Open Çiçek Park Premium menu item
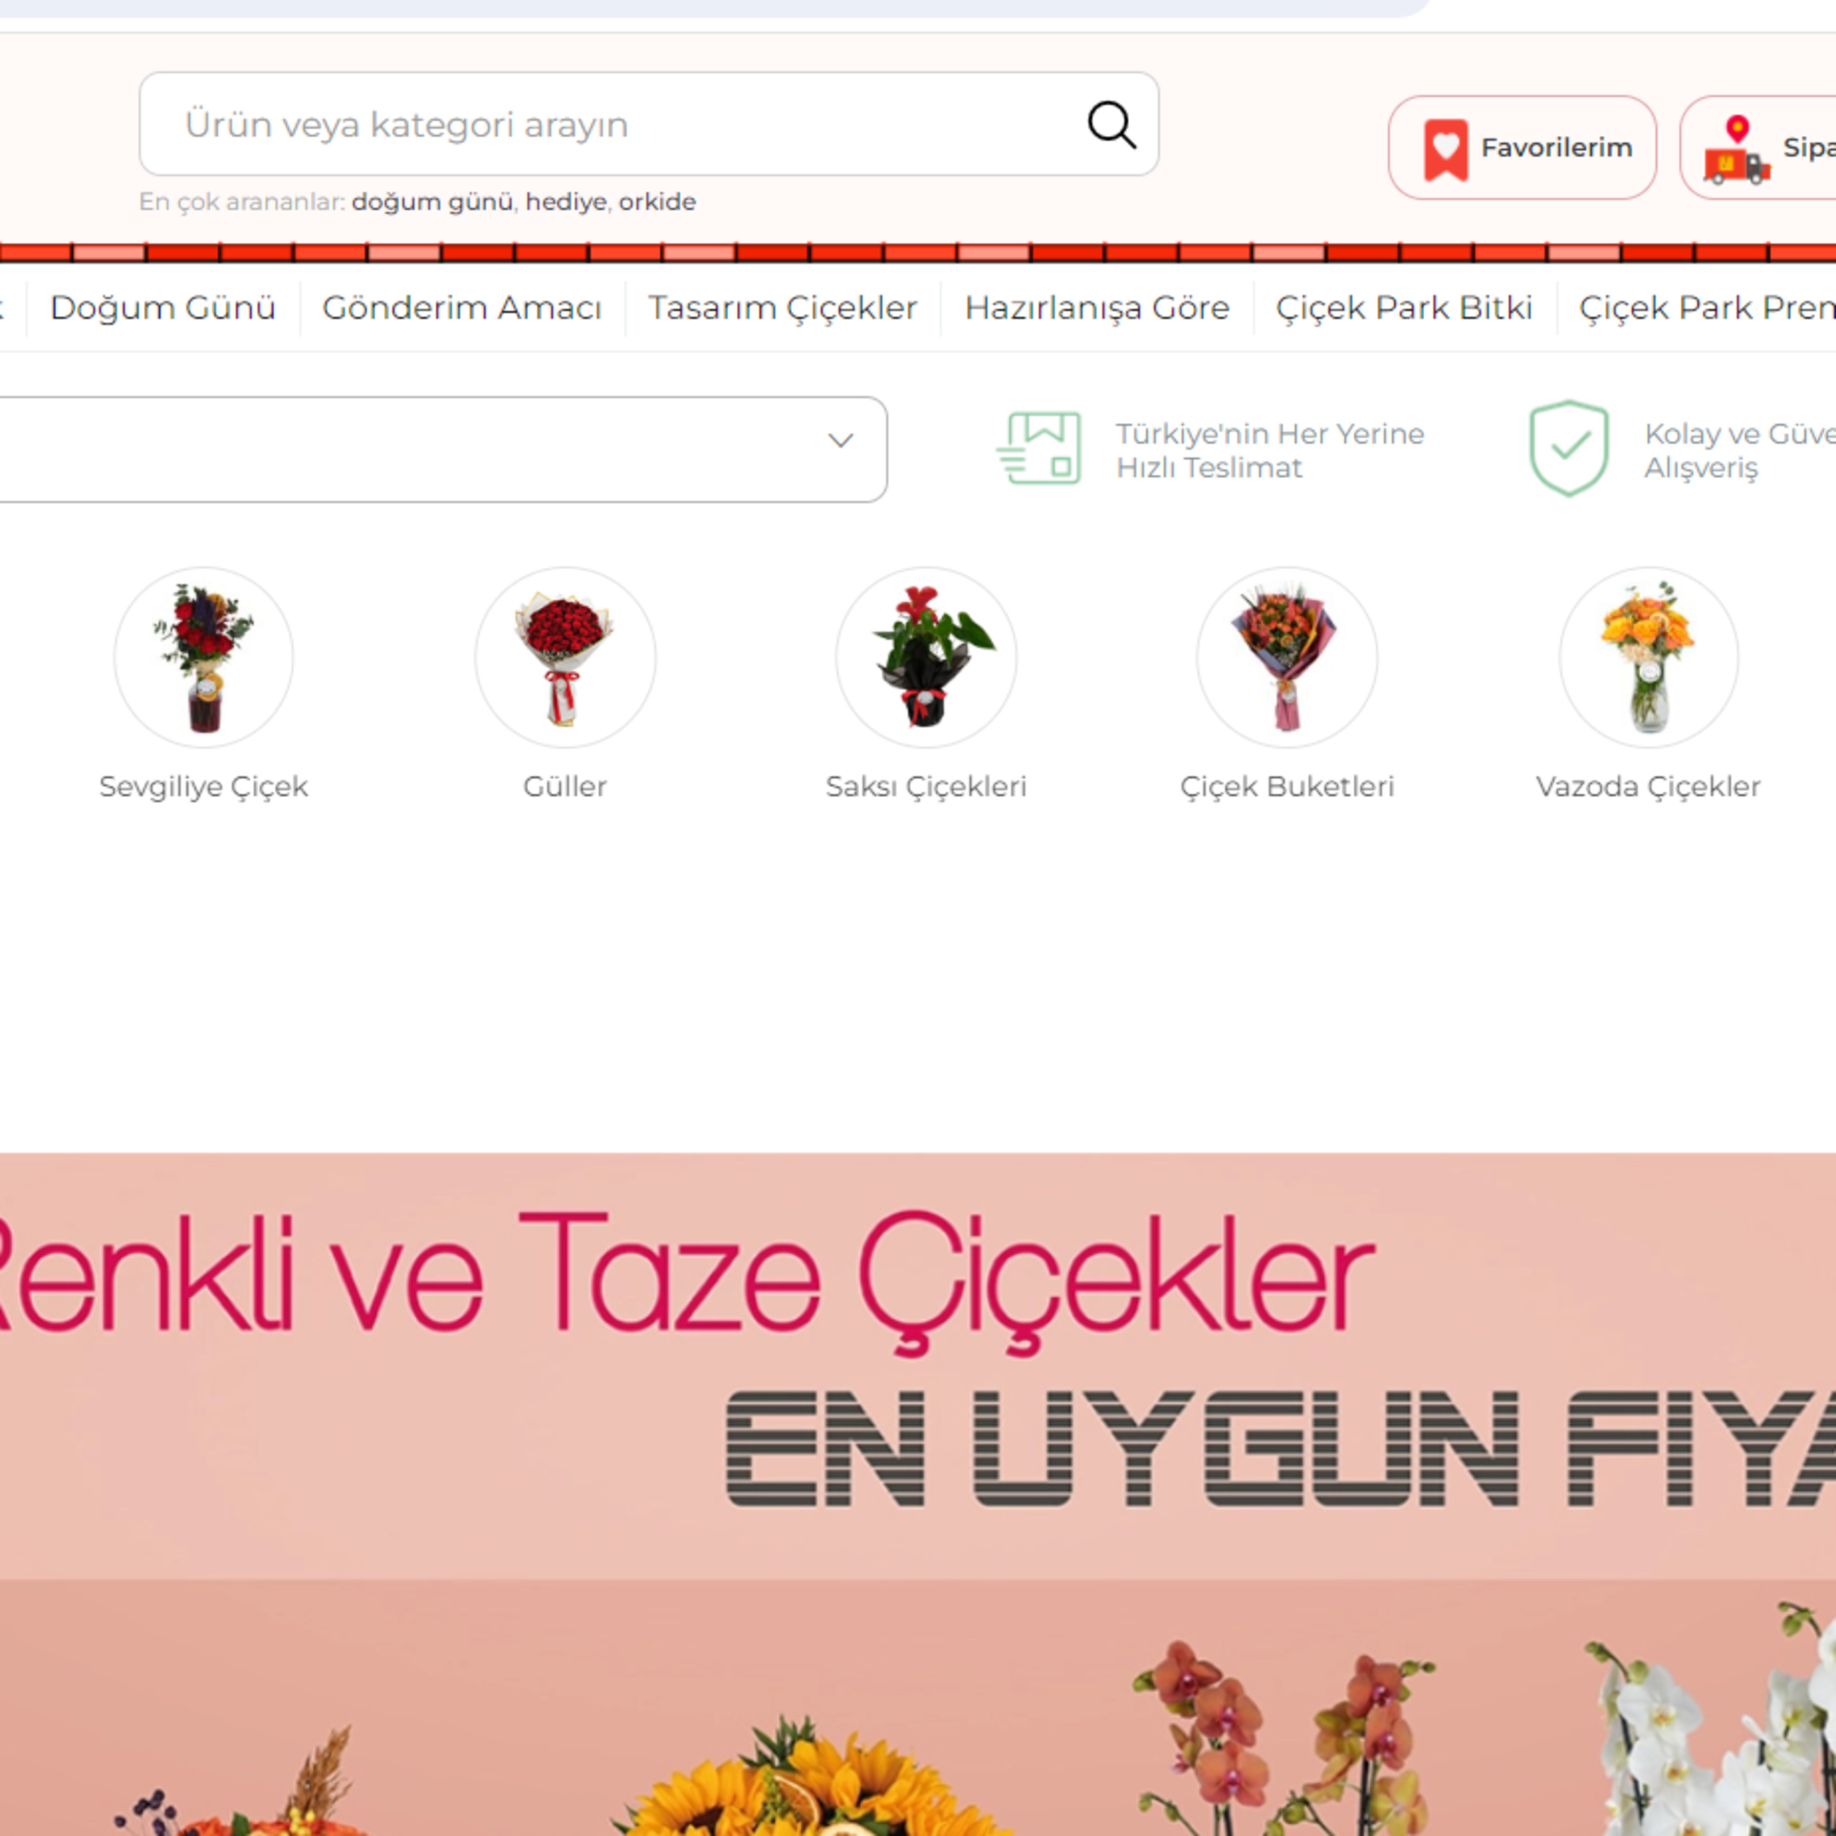Screen dimensions: 1836x1836 (1707, 308)
